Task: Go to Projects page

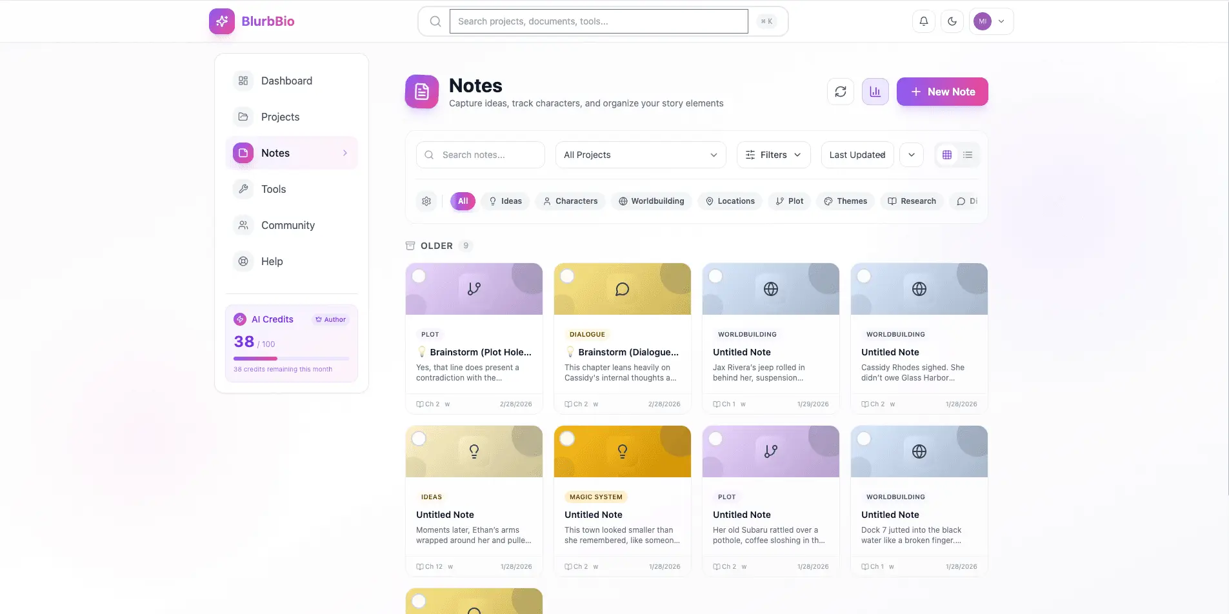Action: tap(292, 117)
